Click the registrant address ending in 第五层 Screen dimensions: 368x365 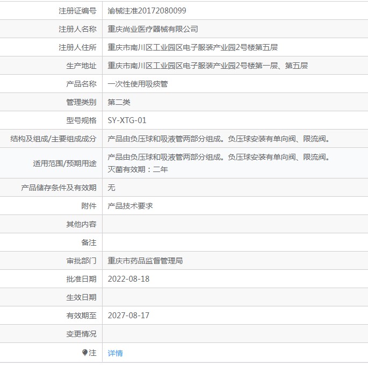192,47
